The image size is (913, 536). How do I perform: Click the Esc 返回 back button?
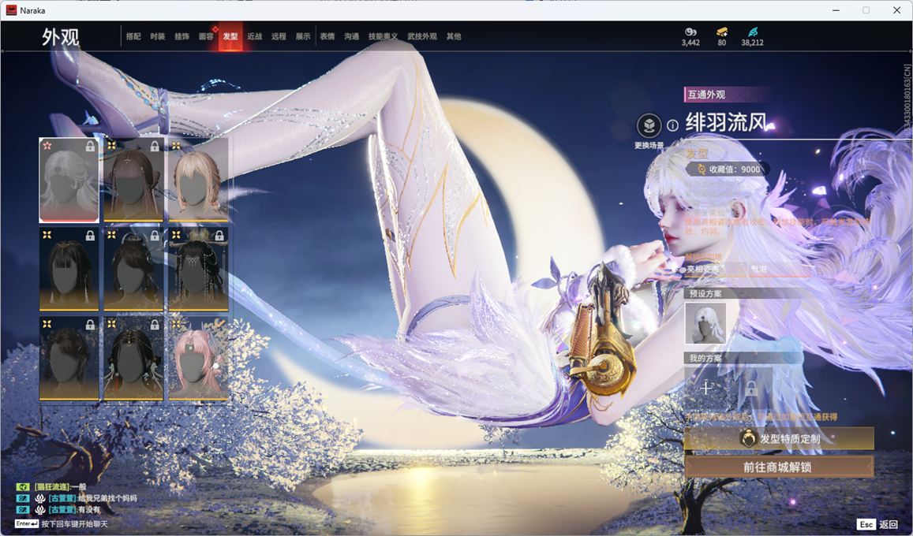(x=877, y=524)
